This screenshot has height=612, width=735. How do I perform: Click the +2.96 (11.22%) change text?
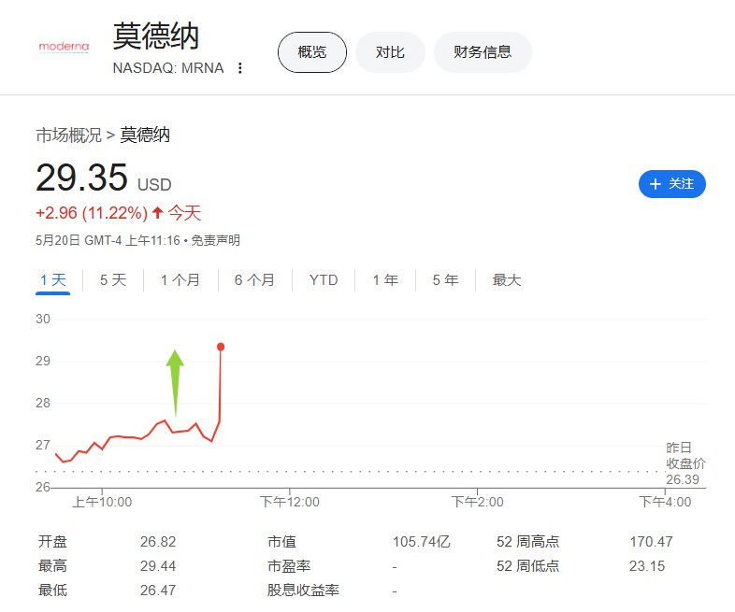92,213
